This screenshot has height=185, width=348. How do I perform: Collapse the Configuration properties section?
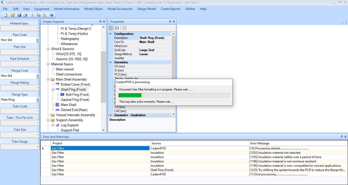[111, 34]
